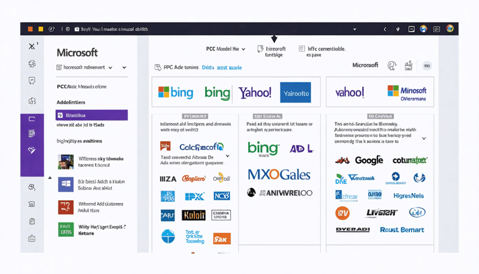Collapse panel with the small black triangle
The width and height of the screenshot is (479, 274).
(50, 178)
